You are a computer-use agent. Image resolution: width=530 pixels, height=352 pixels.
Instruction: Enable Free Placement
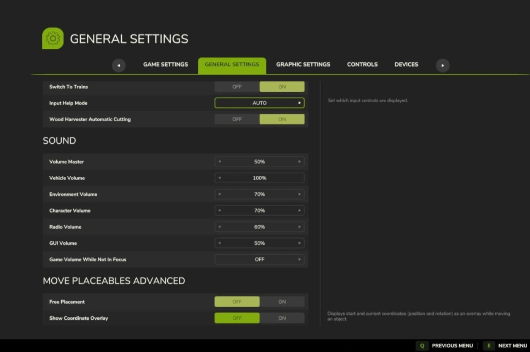tap(282, 301)
